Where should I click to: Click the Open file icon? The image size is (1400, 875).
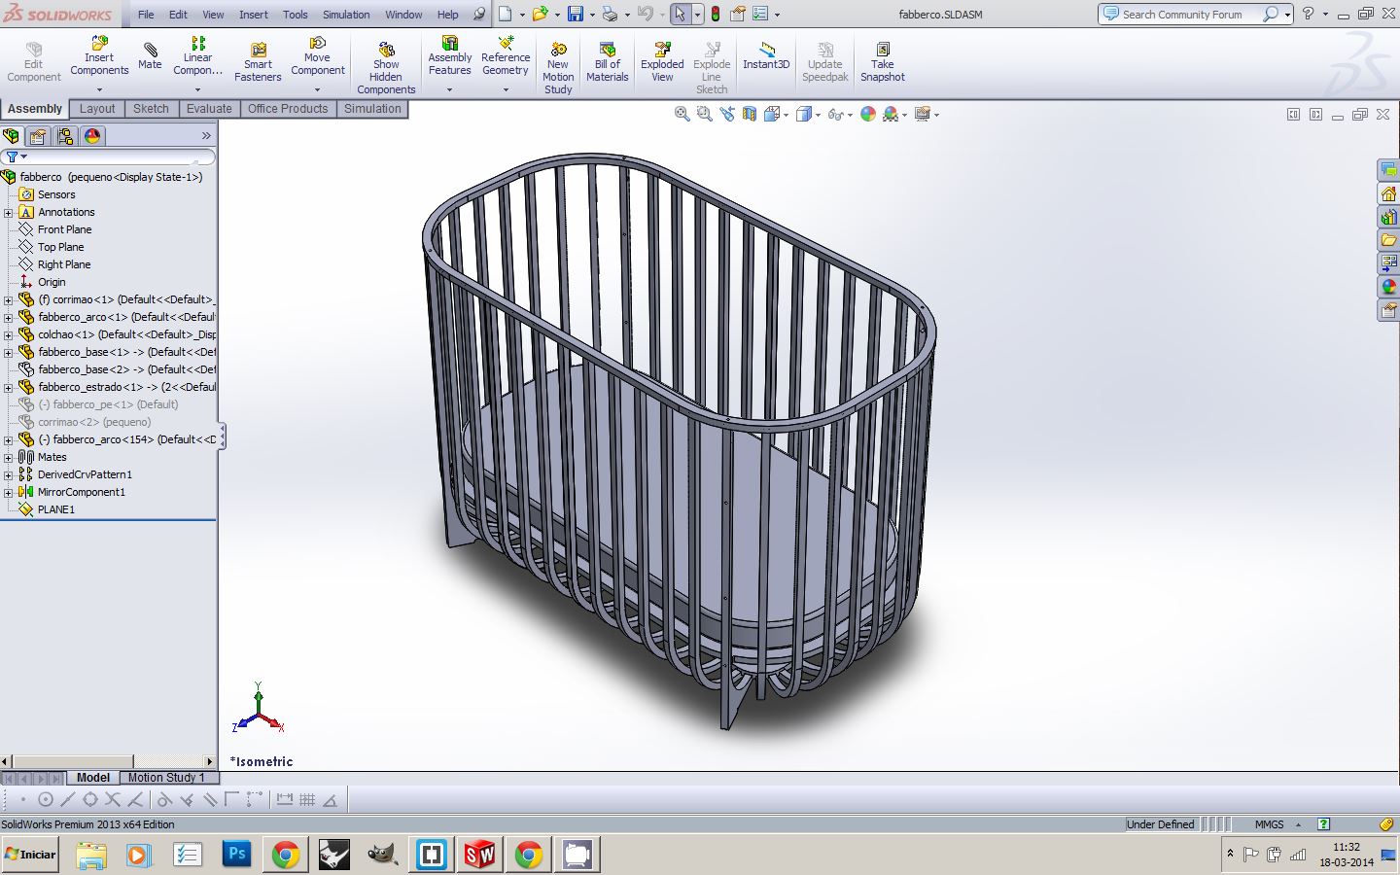(x=540, y=14)
